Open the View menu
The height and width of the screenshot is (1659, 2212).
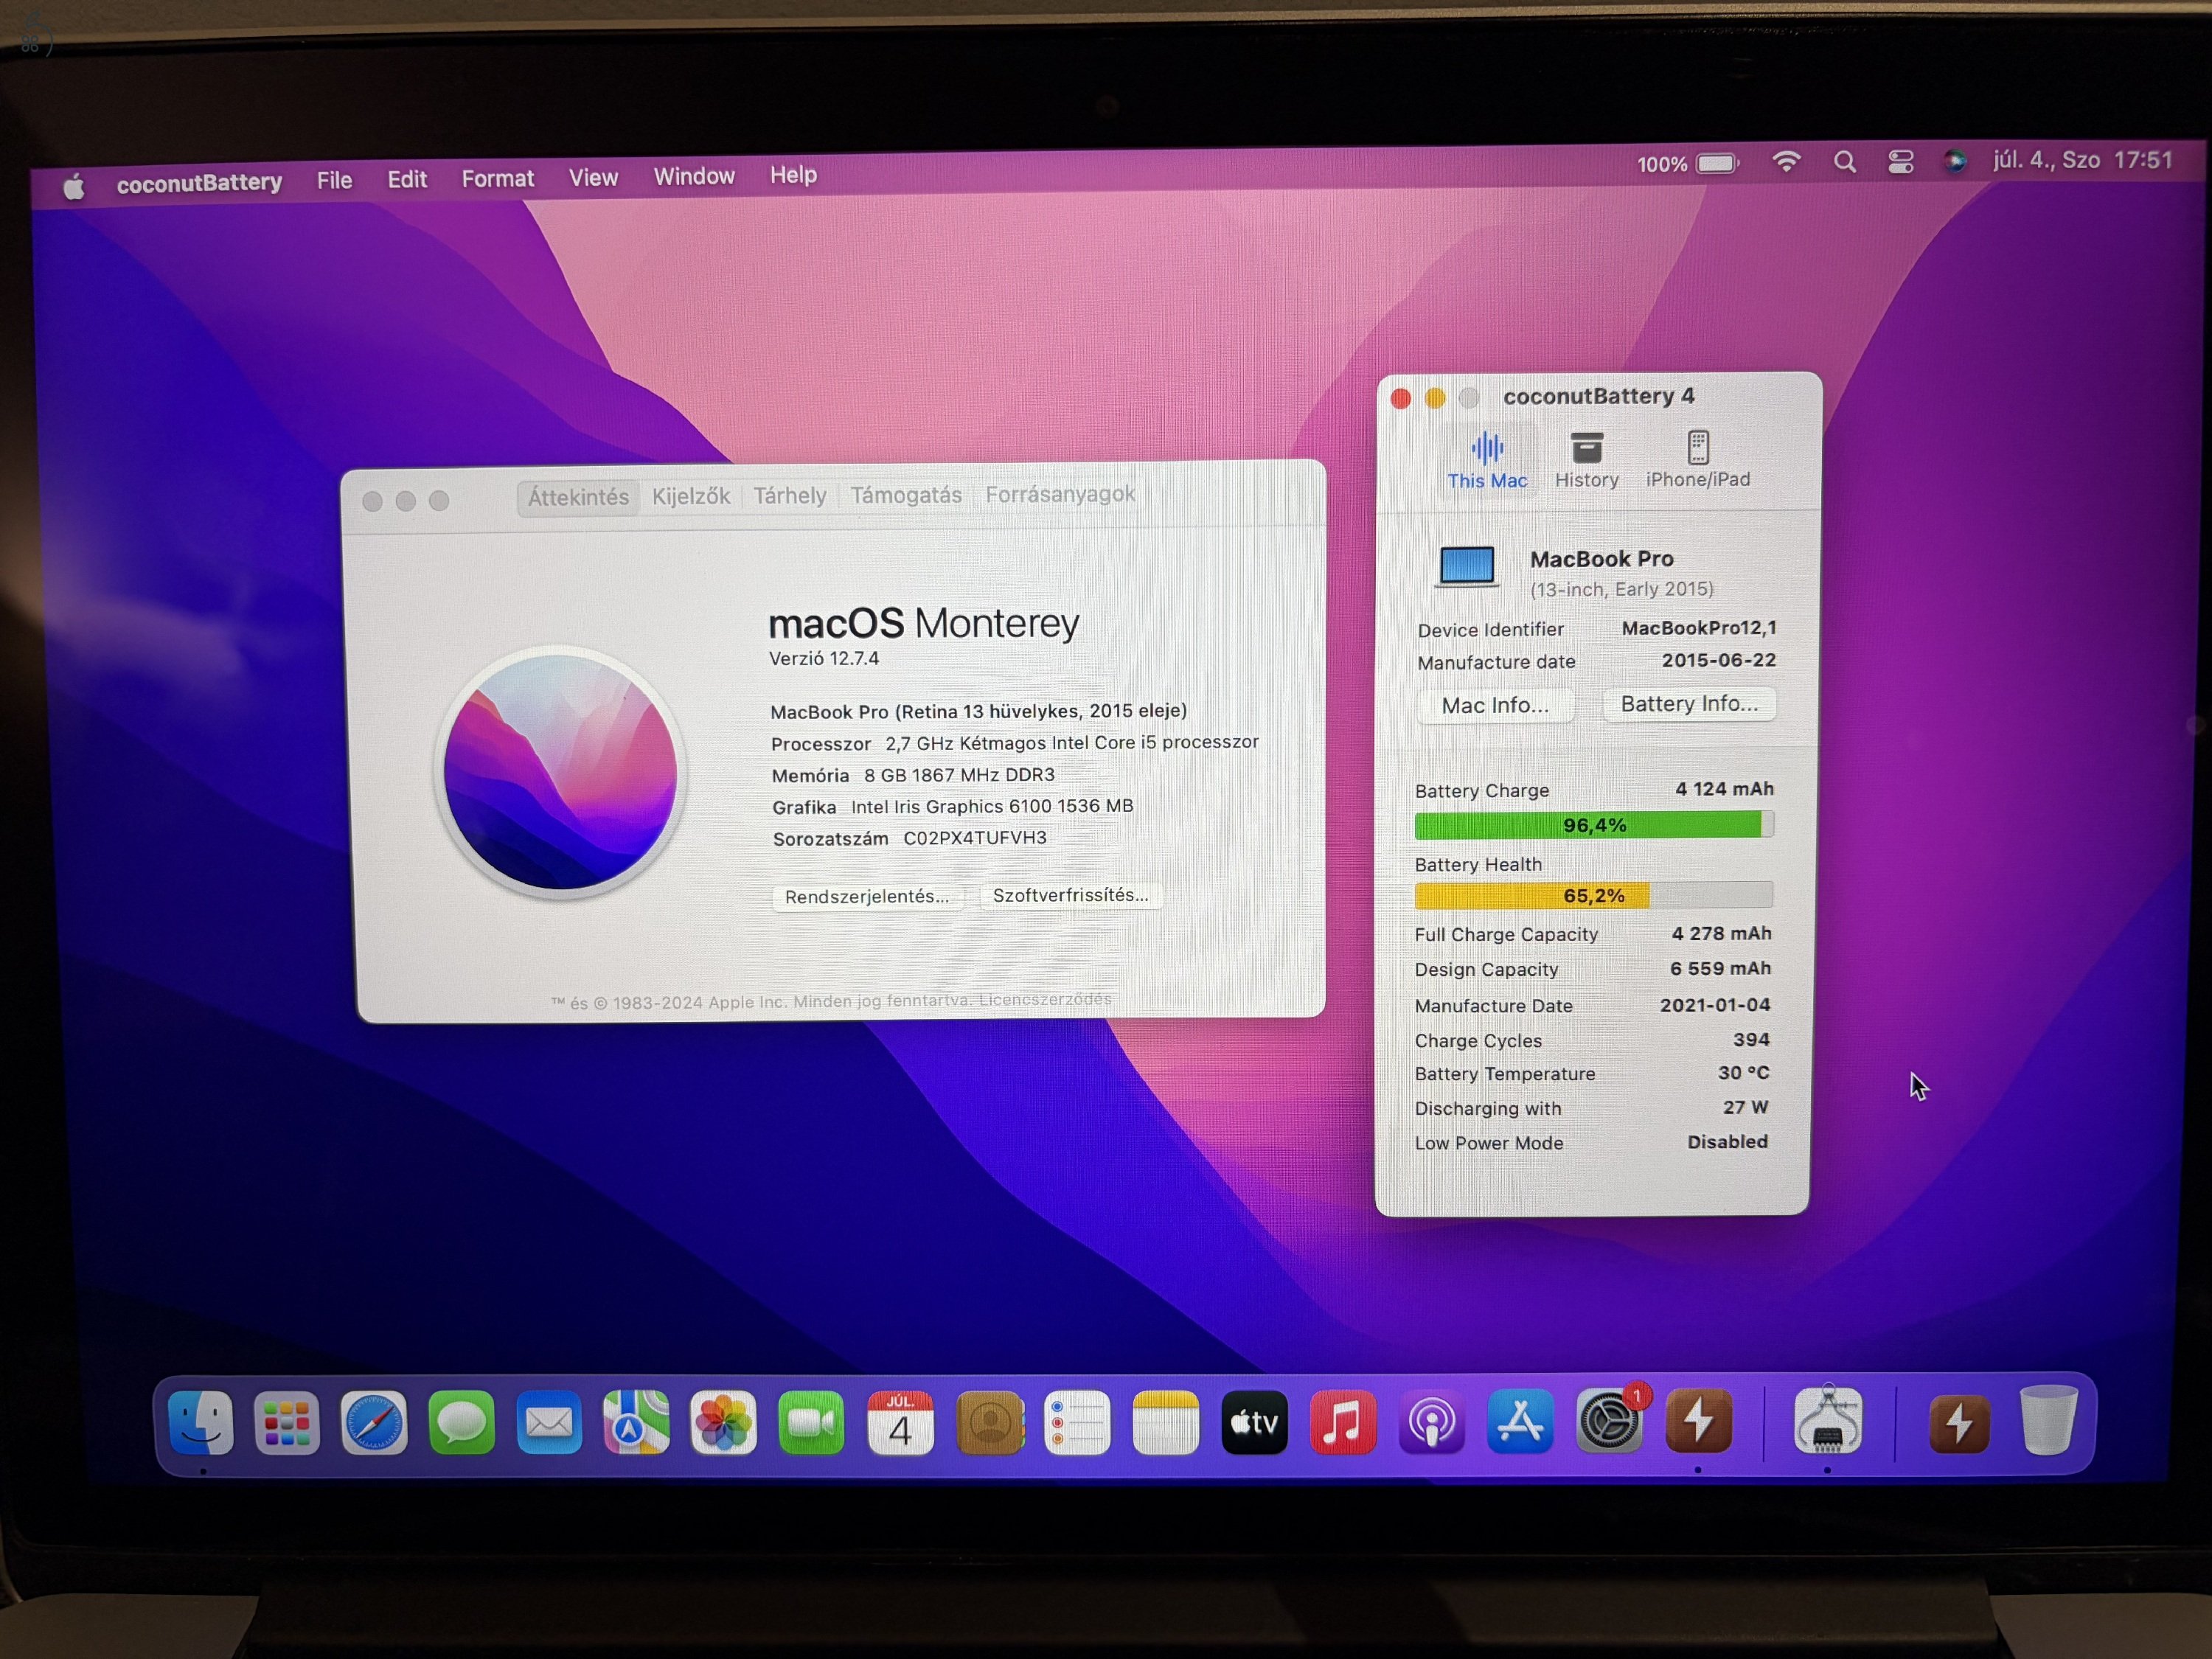(x=593, y=178)
